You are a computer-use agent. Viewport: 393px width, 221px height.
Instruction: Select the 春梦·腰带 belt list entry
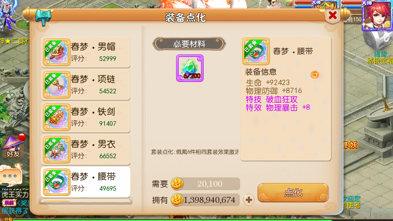click(x=86, y=182)
